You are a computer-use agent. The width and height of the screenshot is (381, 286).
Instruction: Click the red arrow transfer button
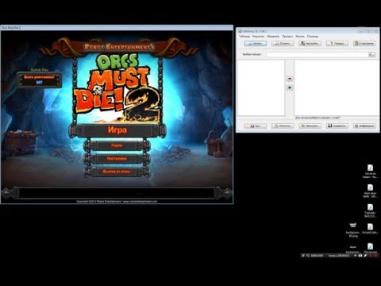point(290,79)
